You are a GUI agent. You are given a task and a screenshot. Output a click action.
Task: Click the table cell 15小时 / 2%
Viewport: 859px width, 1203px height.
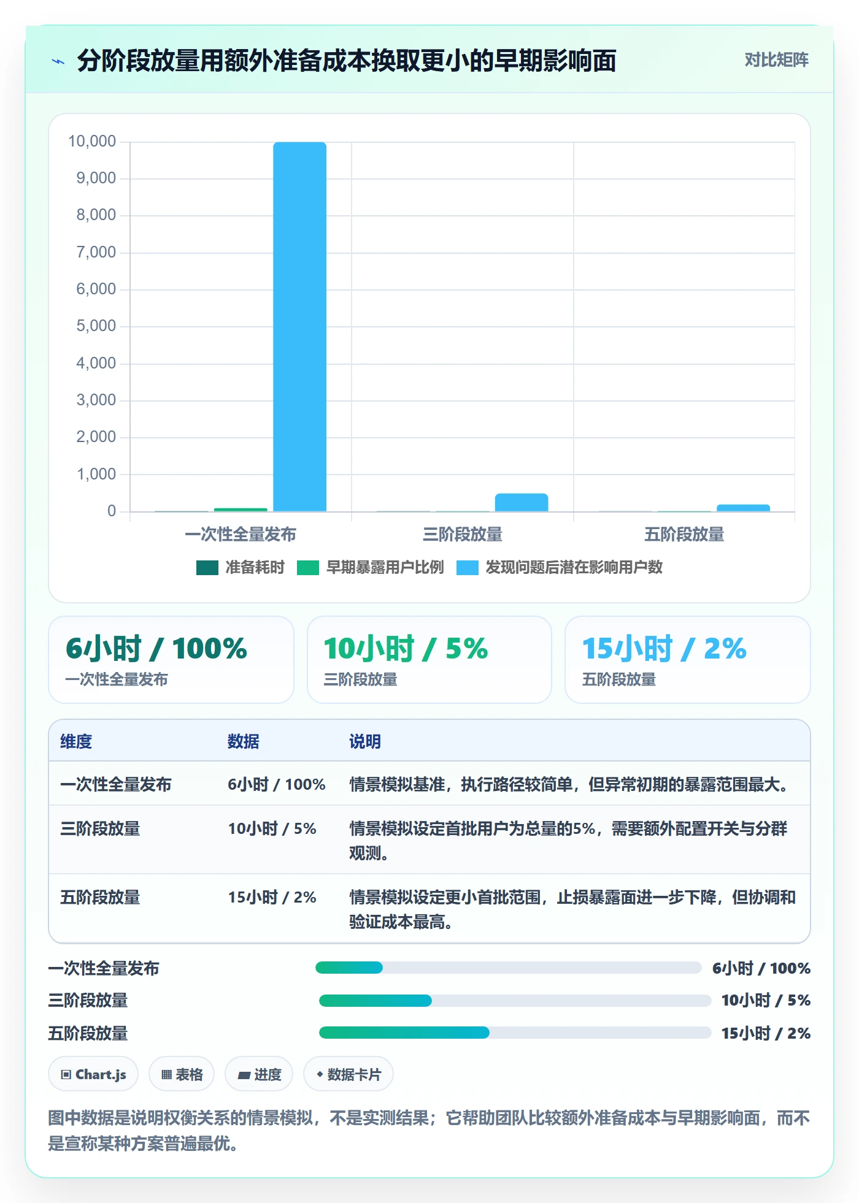[x=272, y=897]
